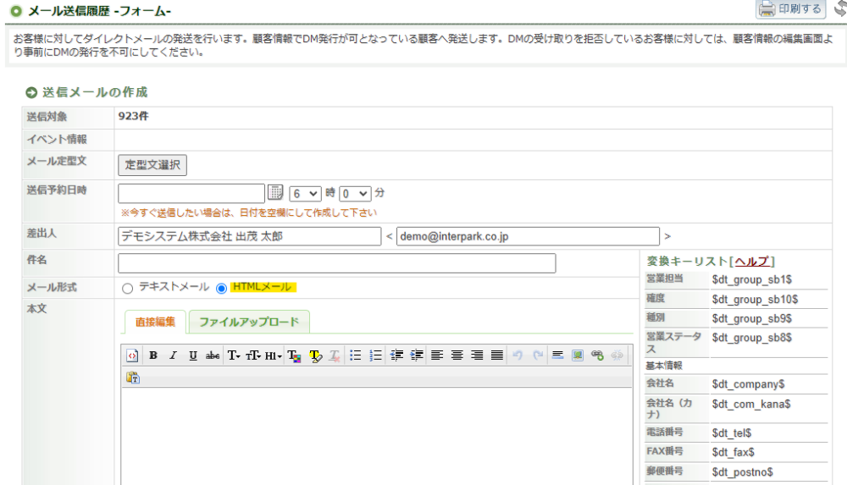The height and width of the screenshot is (485, 847).
Task: Open the calendar date picker icon
Action: pos(276,193)
